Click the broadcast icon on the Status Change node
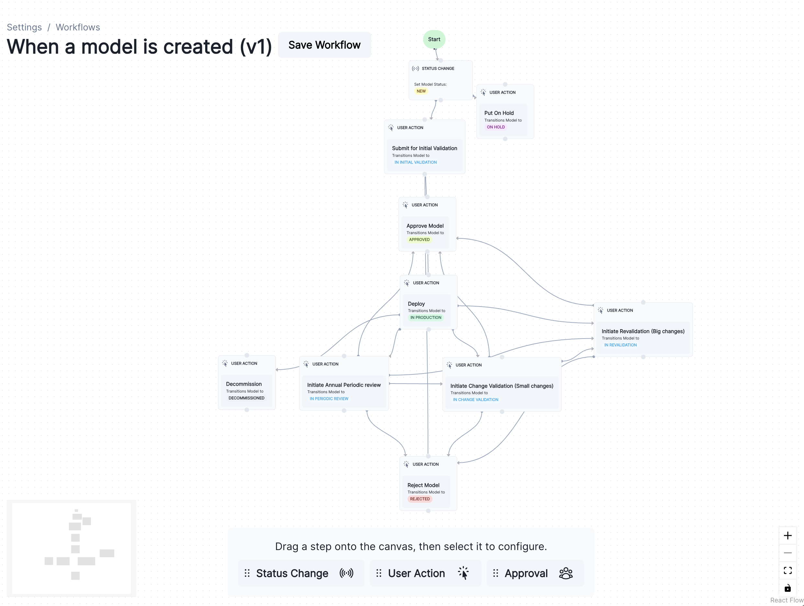The width and height of the screenshot is (804, 606). click(x=416, y=68)
